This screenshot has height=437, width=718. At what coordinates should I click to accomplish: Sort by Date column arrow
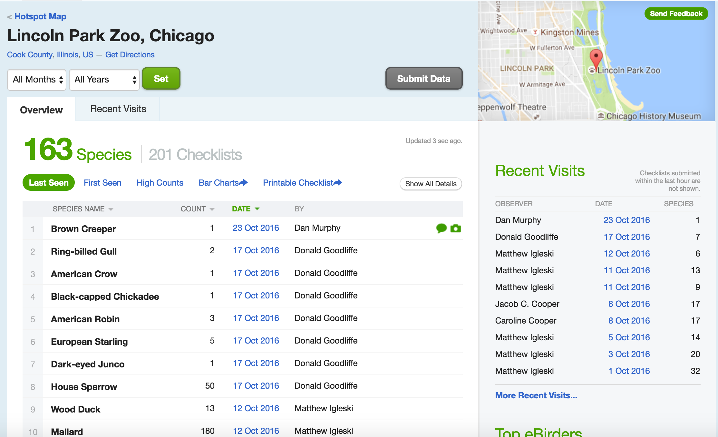(x=257, y=209)
